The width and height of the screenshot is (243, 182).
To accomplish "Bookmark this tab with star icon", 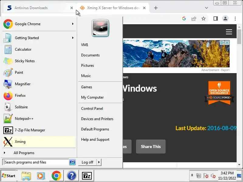I will click(x=204, y=19).
